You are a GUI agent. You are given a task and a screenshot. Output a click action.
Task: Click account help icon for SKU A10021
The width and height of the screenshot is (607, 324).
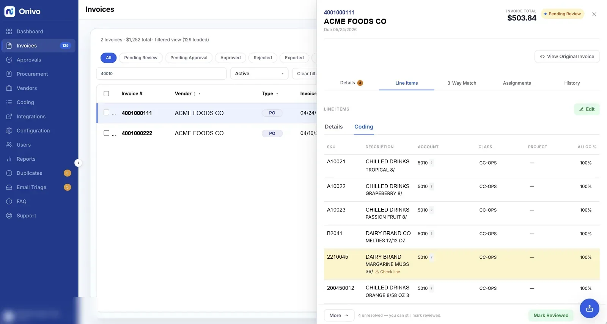431,163
